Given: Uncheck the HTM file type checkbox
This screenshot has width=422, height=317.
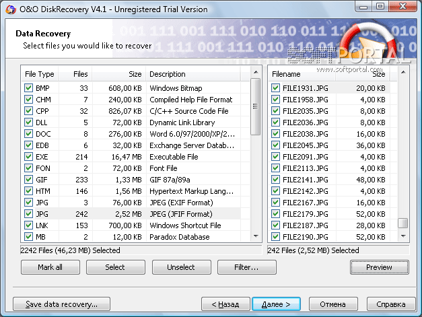Looking at the screenshot, I should pos(28,191).
